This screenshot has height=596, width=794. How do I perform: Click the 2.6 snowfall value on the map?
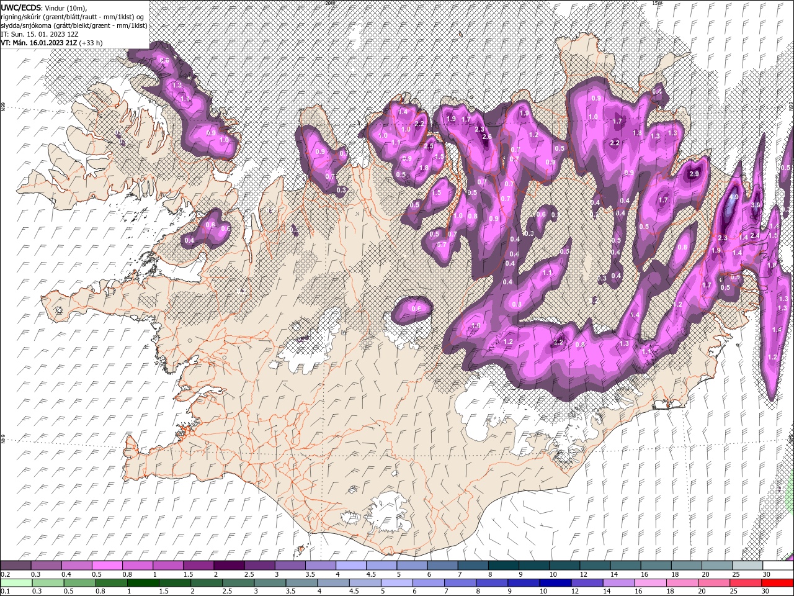(486, 137)
